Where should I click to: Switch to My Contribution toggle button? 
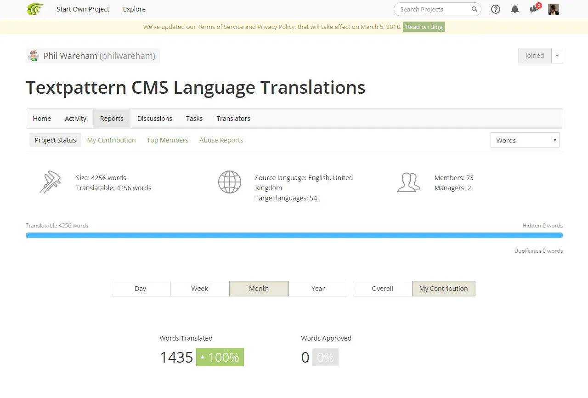[x=444, y=289]
